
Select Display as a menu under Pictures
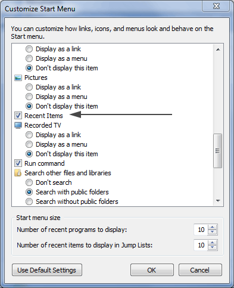tap(29, 97)
